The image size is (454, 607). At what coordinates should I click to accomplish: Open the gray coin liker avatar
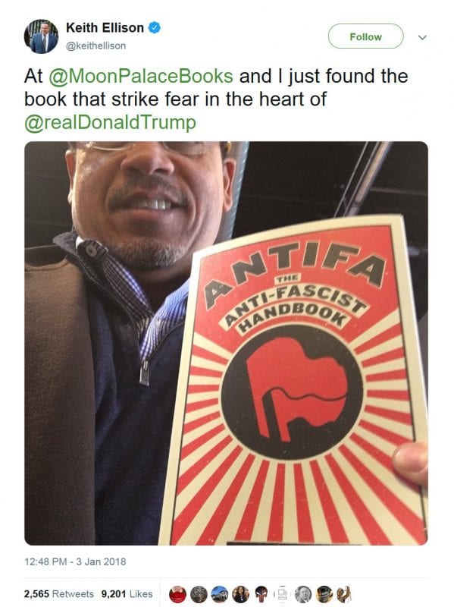point(199,594)
